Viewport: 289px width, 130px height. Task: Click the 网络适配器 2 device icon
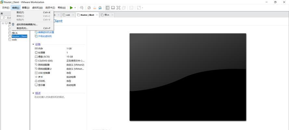coord(36,69)
